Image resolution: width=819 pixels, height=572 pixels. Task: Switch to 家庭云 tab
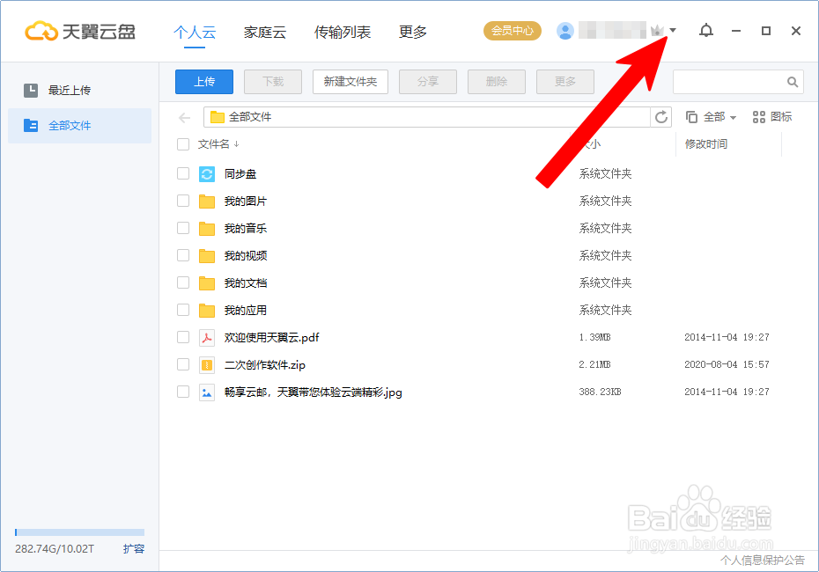click(x=265, y=33)
